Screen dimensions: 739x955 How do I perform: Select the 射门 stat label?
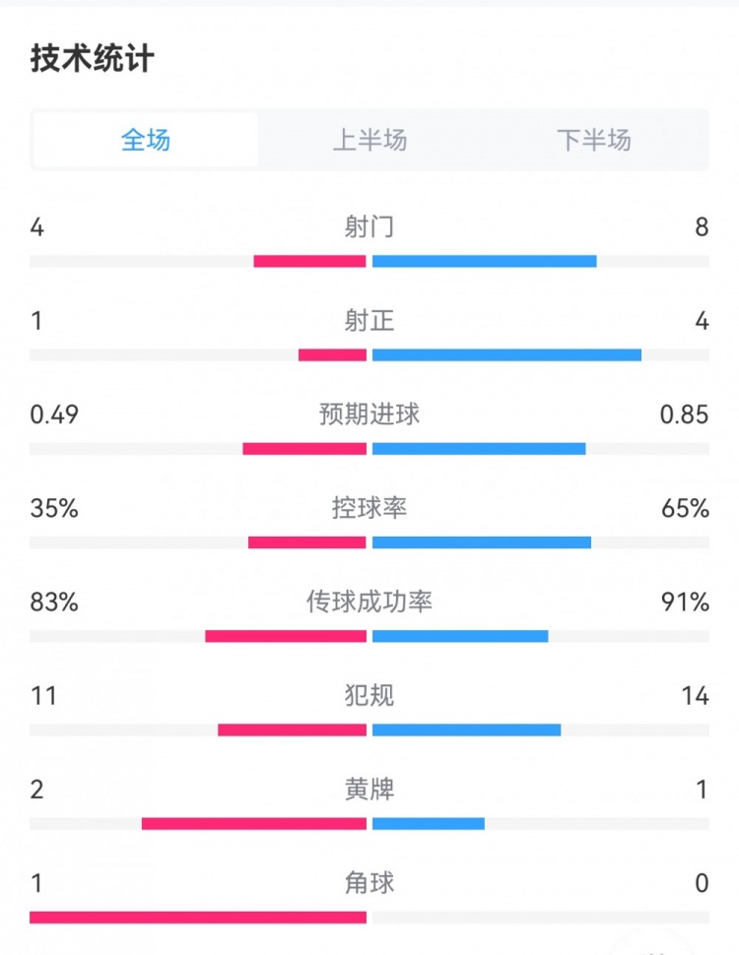[x=369, y=226]
